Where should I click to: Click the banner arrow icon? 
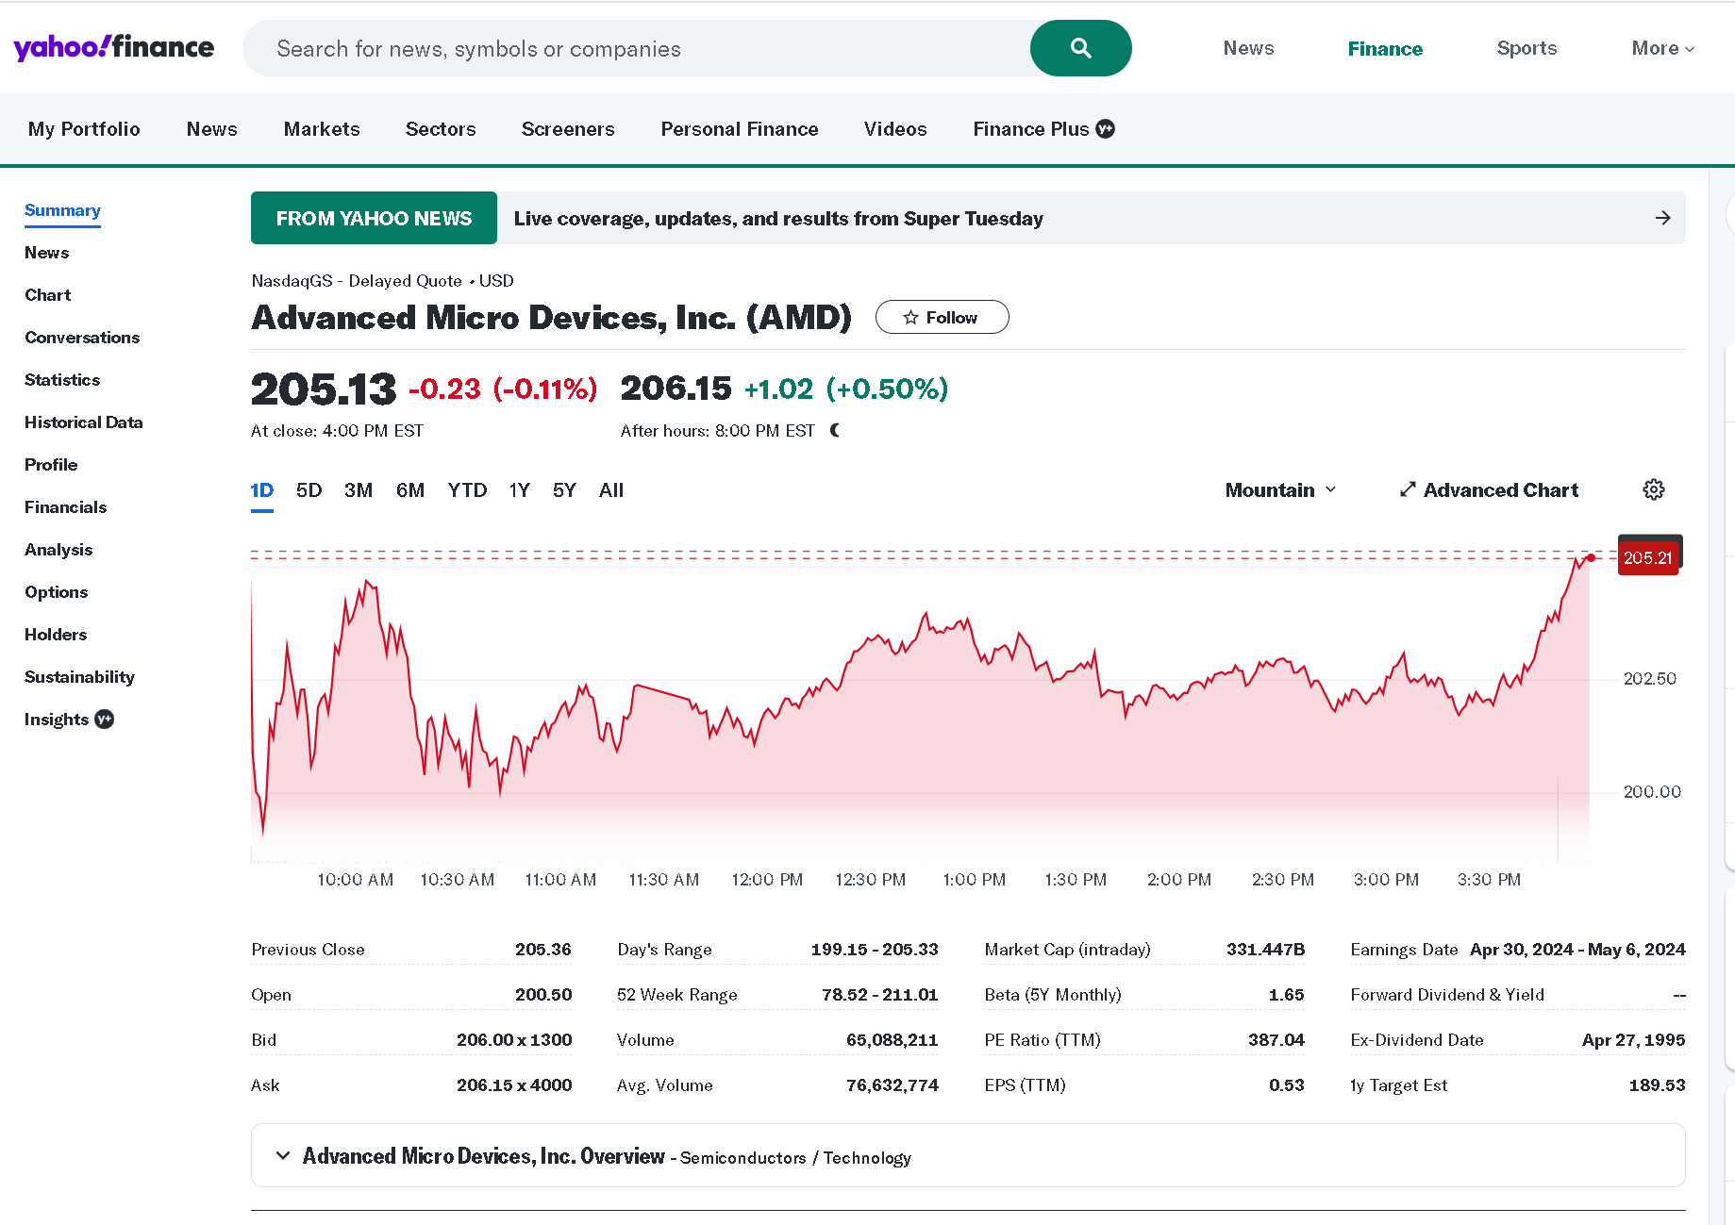tap(1662, 218)
